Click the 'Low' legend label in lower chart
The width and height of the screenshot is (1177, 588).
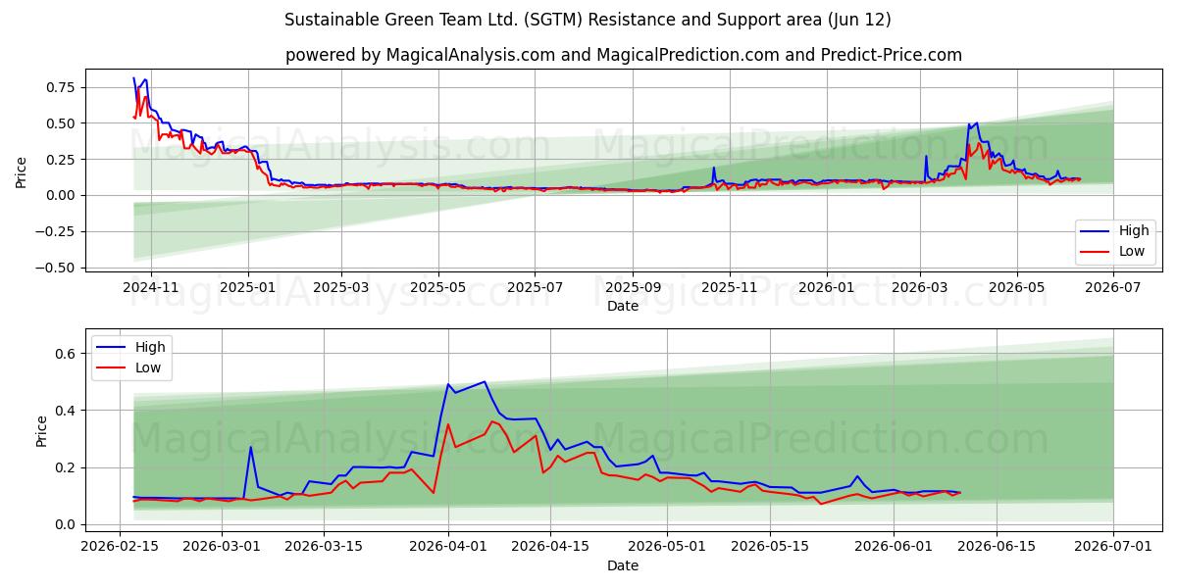click(148, 367)
